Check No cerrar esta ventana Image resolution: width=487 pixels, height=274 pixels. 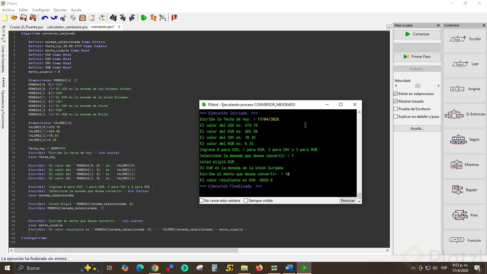pyautogui.click(x=201, y=201)
